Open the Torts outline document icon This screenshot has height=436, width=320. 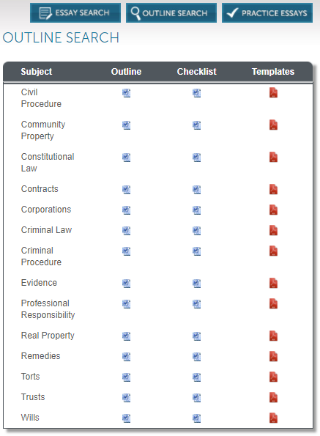[x=127, y=377]
